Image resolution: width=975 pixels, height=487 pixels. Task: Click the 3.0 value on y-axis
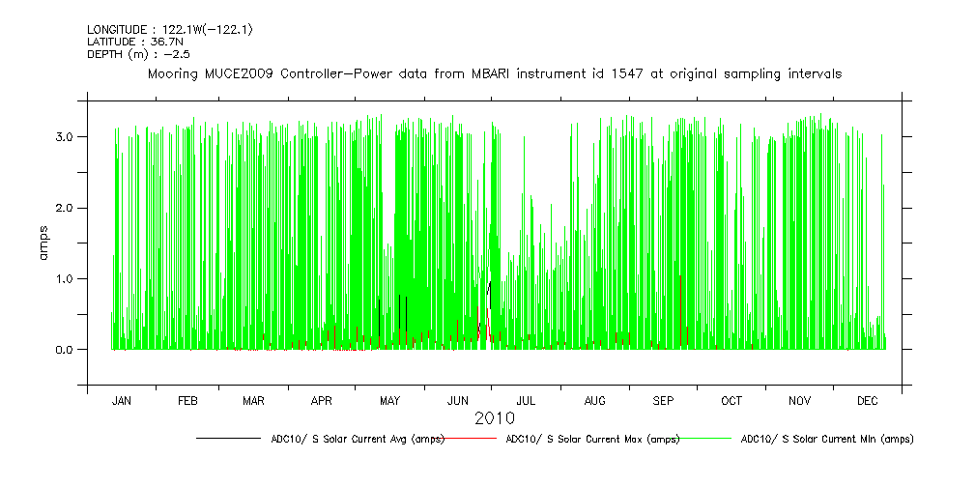pyautogui.click(x=67, y=137)
